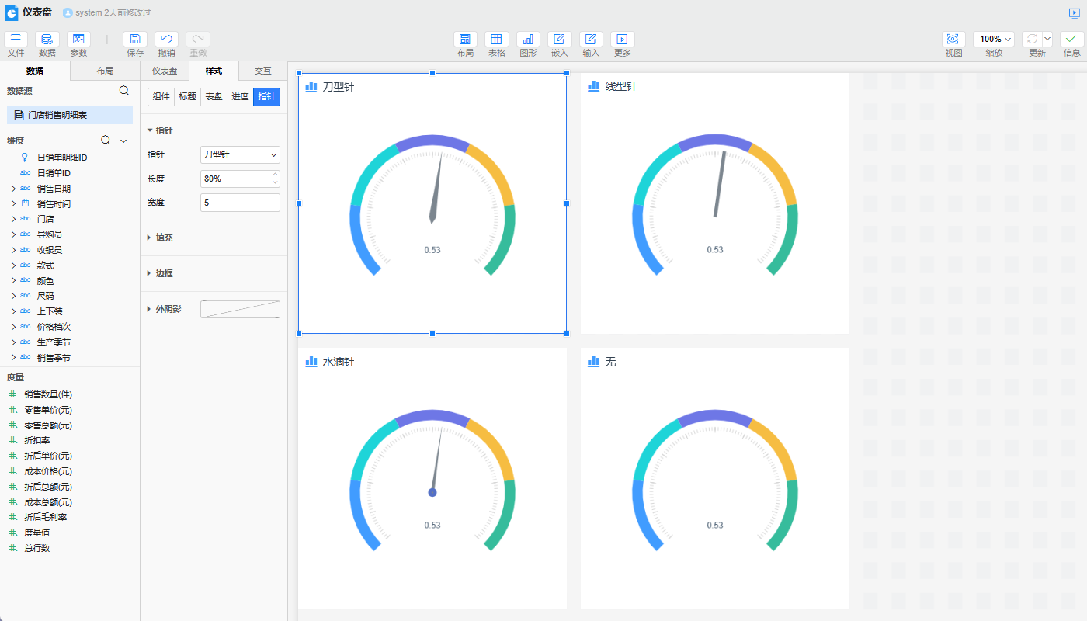Switch to the 布局 tab in left panel
Screen dimensions: 1087x621
[x=105, y=71]
